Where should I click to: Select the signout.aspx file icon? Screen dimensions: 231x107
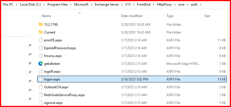click(41, 103)
